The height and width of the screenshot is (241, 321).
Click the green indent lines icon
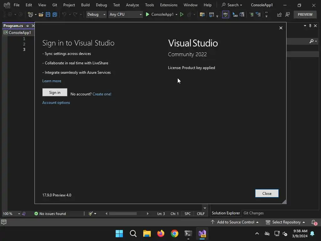click(x=251, y=14)
